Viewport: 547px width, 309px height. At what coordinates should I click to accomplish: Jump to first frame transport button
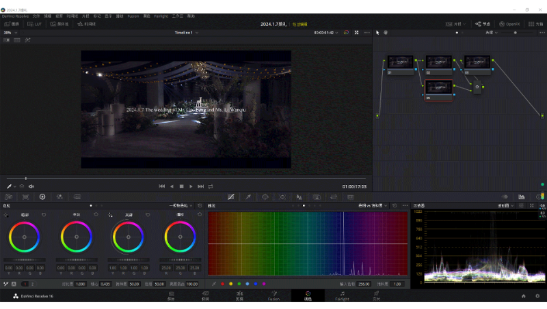tap(162, 186)
